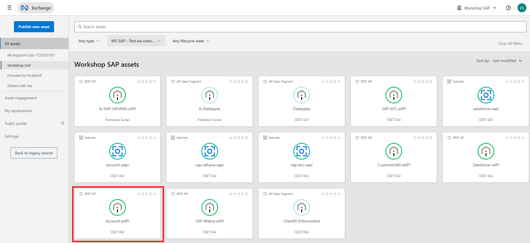Click the fs-Datatypes fragment icon

point(210,95)
